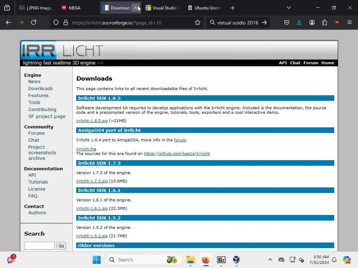Open Forums under Community

pos(36,133)
